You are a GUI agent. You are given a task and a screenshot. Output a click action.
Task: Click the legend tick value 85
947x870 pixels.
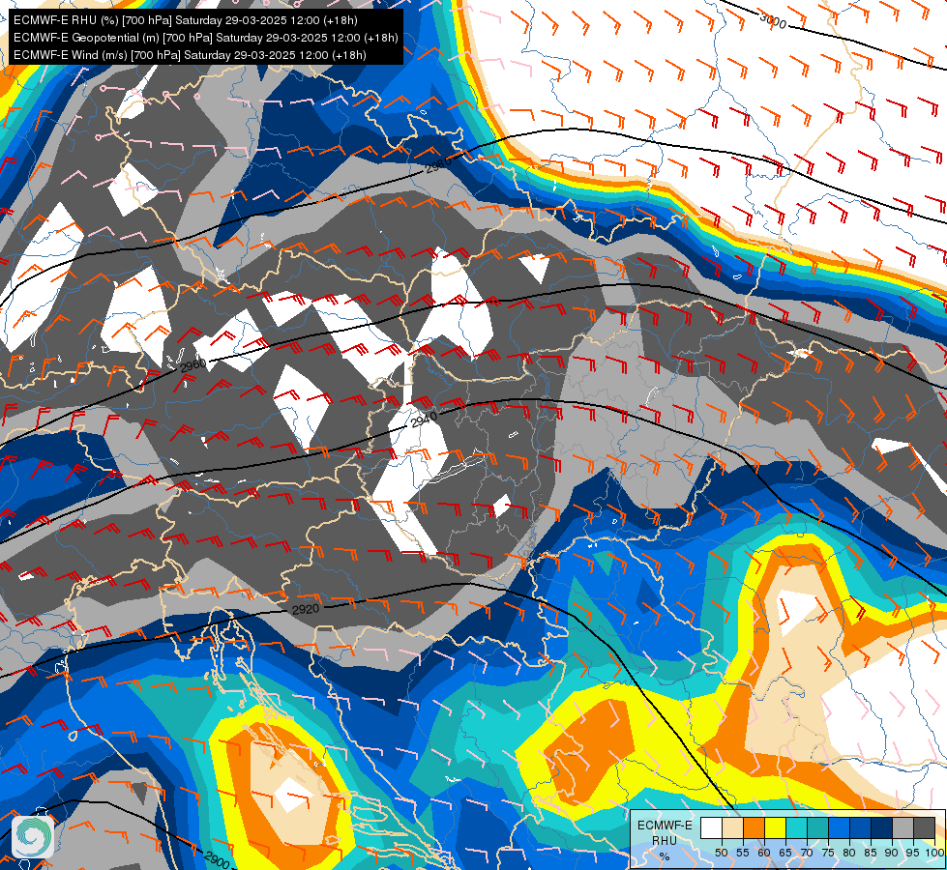pos(871,853)
